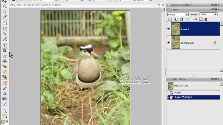Open MORE menu of Undo History
The width and height of the screenshot is (223, 125).
pyautogui.click(x=215, y=79)
